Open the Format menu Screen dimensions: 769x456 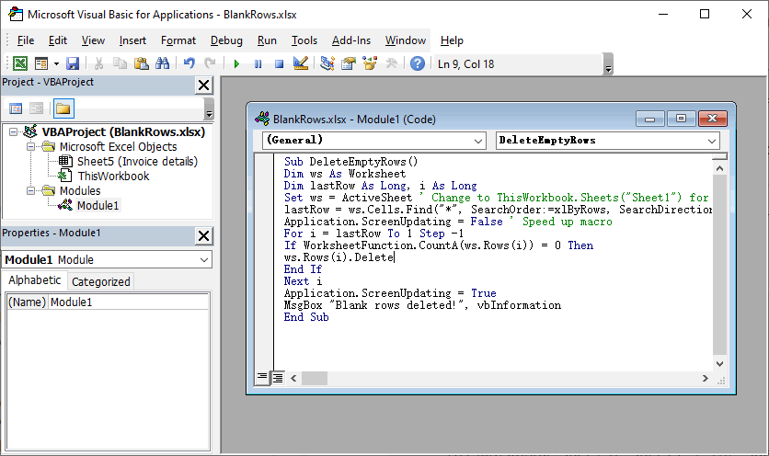[x=178, y=40]
